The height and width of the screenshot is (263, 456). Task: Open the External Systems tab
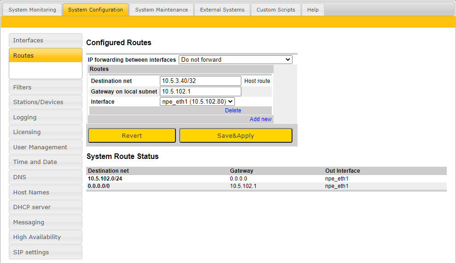tap(222, 10)
